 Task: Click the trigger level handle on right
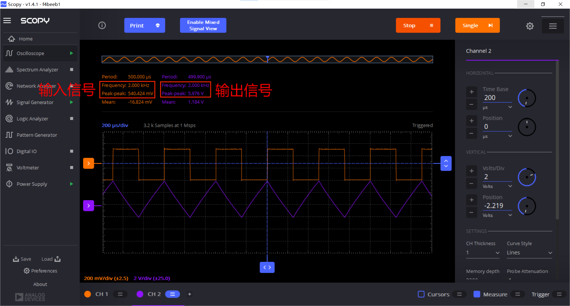coord(446,163)
